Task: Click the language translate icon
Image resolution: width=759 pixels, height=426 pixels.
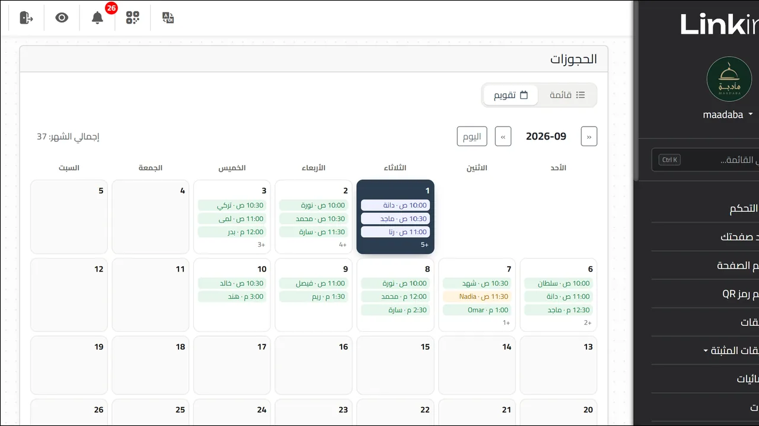Action: [x=168, y=18]
